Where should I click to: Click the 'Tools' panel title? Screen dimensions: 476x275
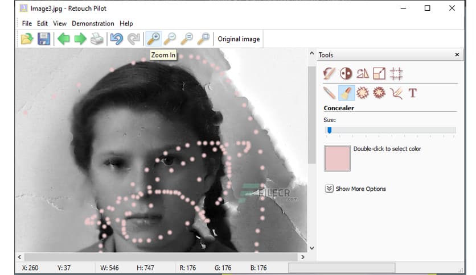326,55
